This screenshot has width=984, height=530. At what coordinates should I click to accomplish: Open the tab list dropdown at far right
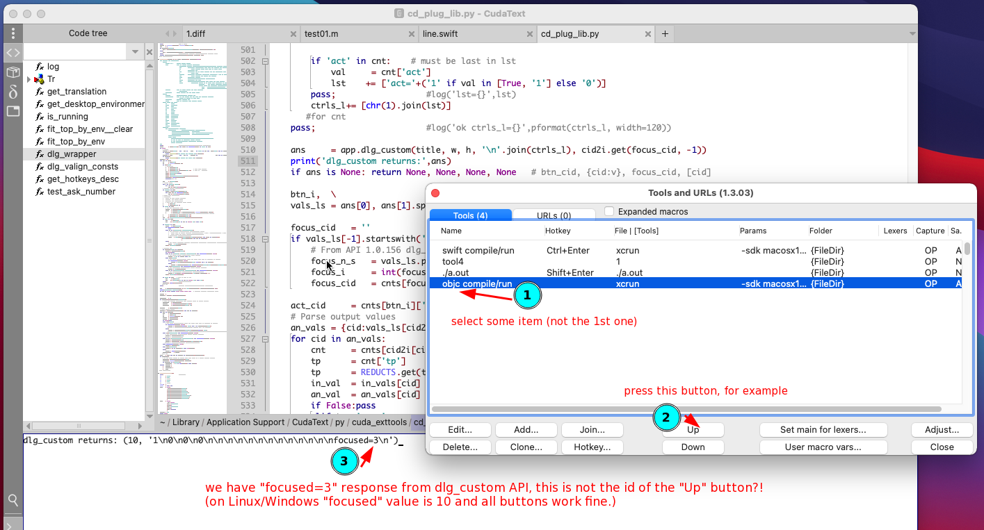(x=912, y=33)
